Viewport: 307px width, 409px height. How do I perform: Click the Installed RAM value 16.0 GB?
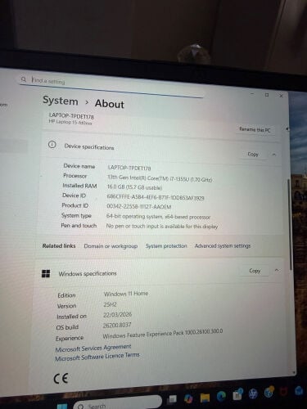134,187
